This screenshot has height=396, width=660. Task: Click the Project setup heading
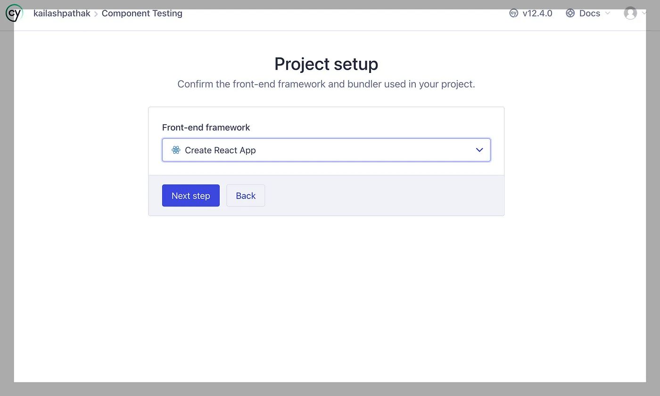326,64
